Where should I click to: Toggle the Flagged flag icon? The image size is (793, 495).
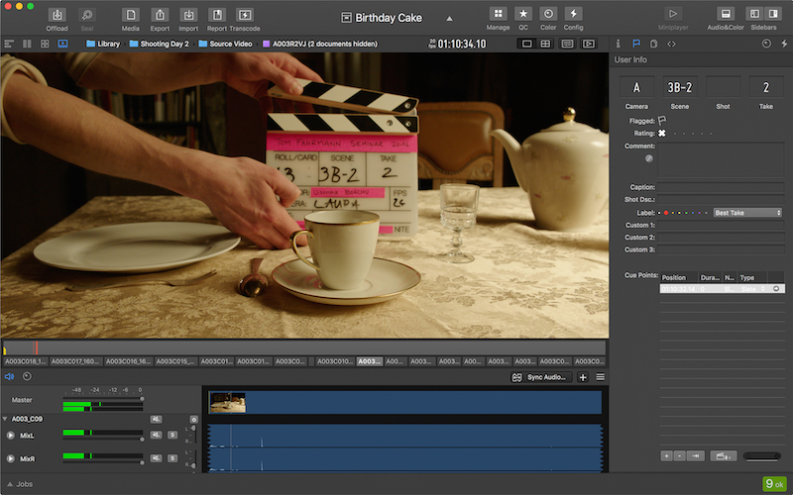pos(661,120)
